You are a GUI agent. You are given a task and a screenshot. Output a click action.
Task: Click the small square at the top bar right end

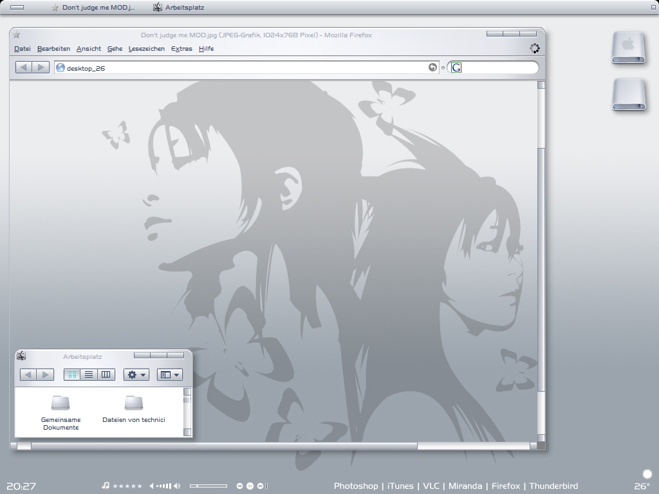coord(654,7)
